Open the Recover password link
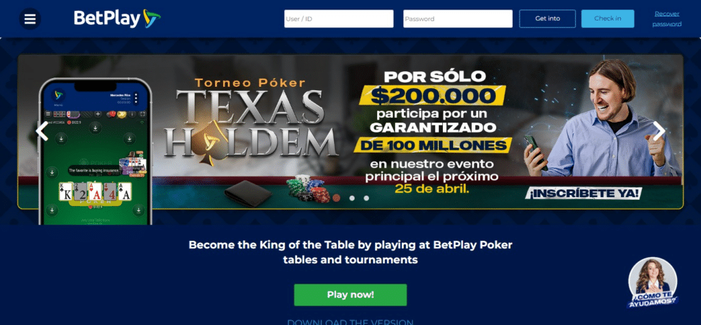The height and width of the screenshot is (325, 701). pyautogui.click(x=667, y=18)
